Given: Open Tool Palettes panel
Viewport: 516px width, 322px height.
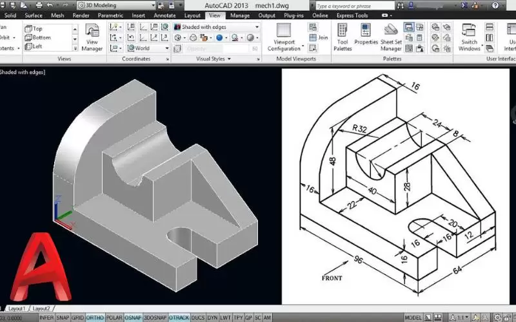Looking at the screenshot, I should click(342, 37).
